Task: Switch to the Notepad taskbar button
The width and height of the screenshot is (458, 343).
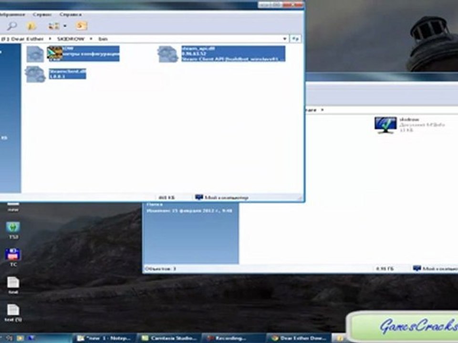Action: pyautogui.click(x=104, y=338)
